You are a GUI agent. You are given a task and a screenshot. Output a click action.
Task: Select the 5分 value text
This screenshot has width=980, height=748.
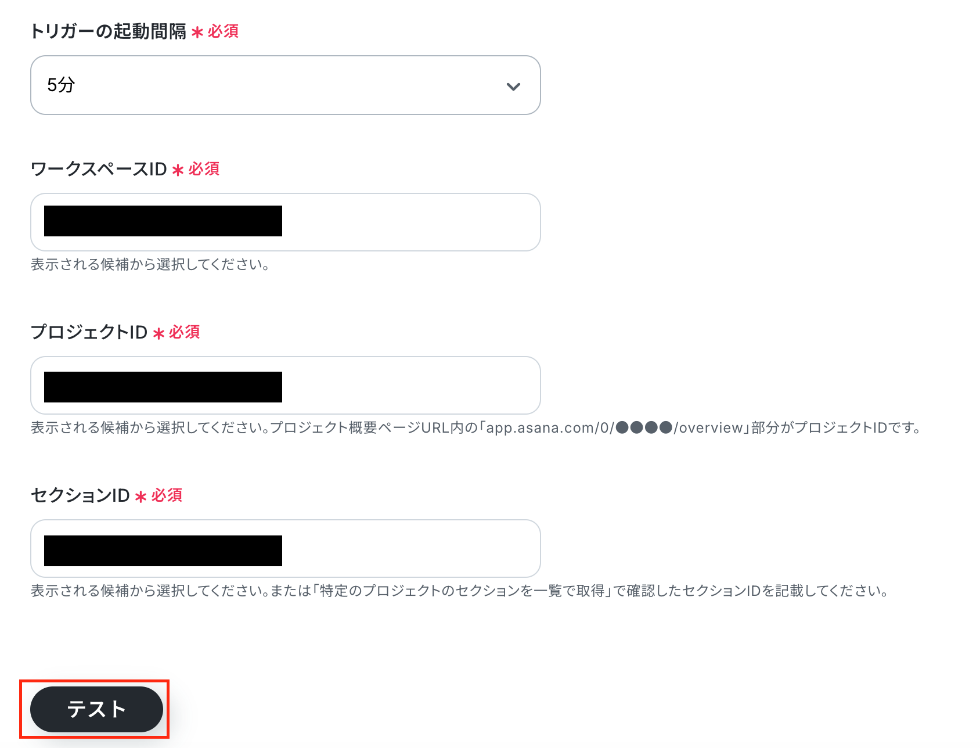click(61, 85)
